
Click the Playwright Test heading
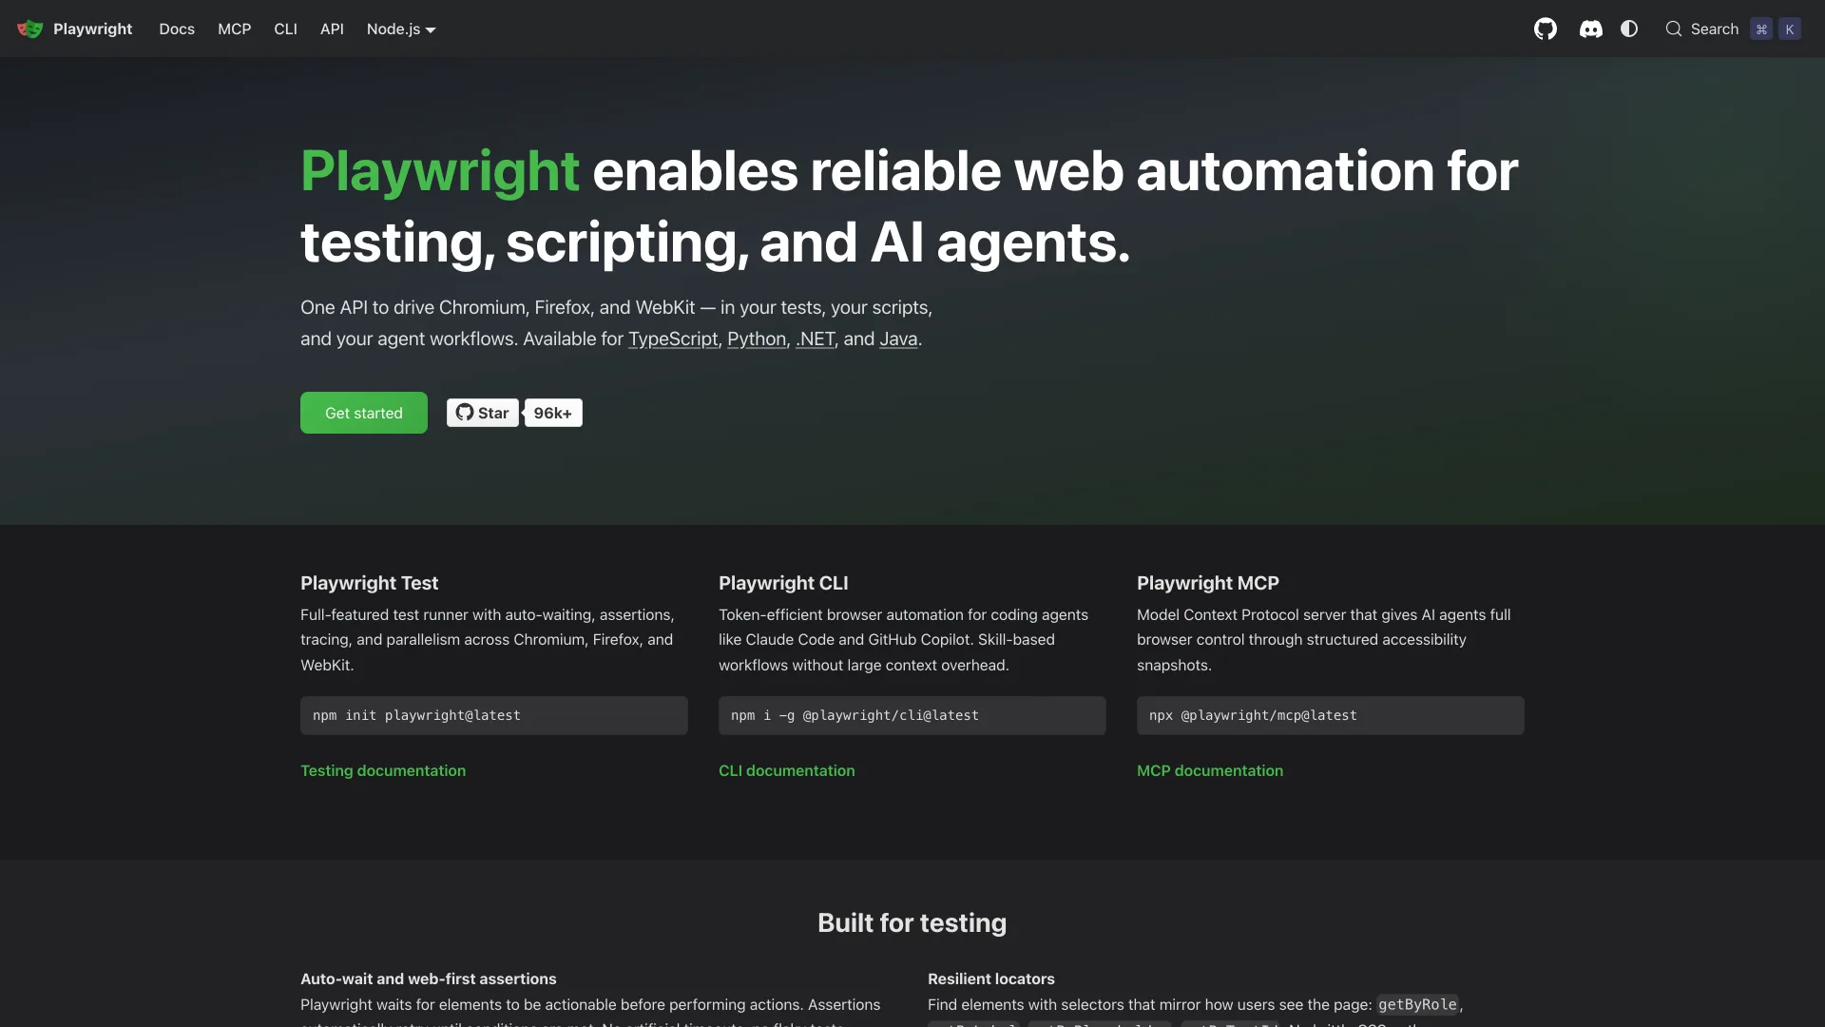pos(370,583)
